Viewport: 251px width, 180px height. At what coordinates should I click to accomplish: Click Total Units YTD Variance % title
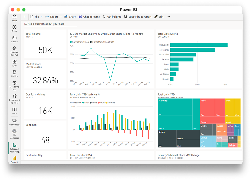click(85, 94)
